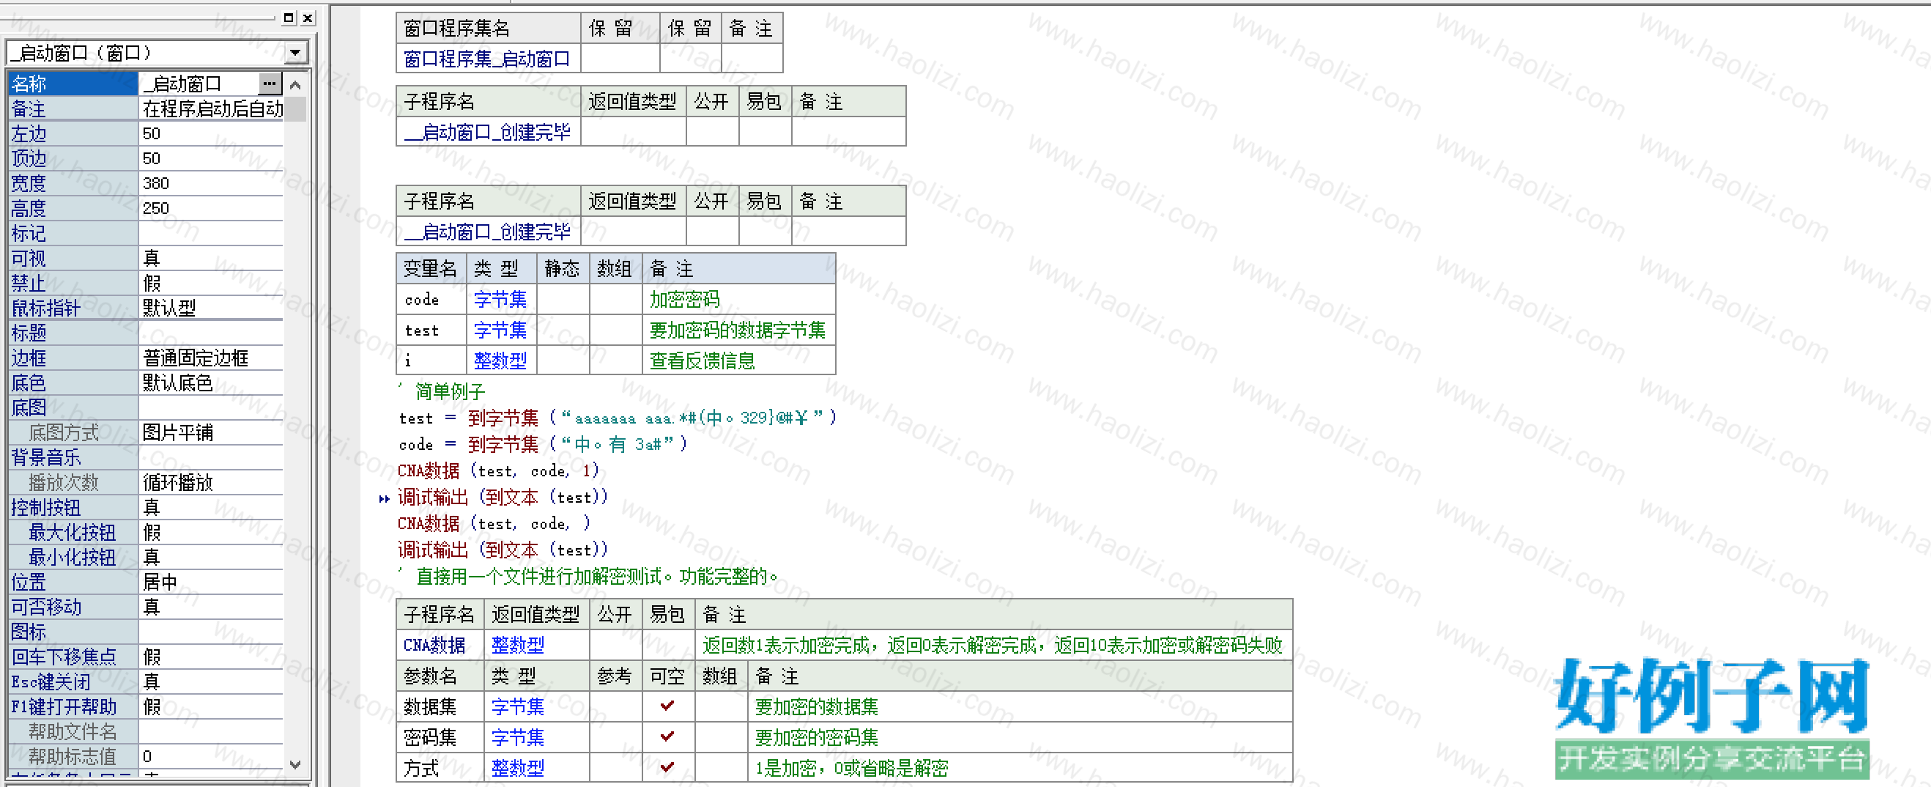Toggle the F1键打开帮助 value

click(212, 706)
